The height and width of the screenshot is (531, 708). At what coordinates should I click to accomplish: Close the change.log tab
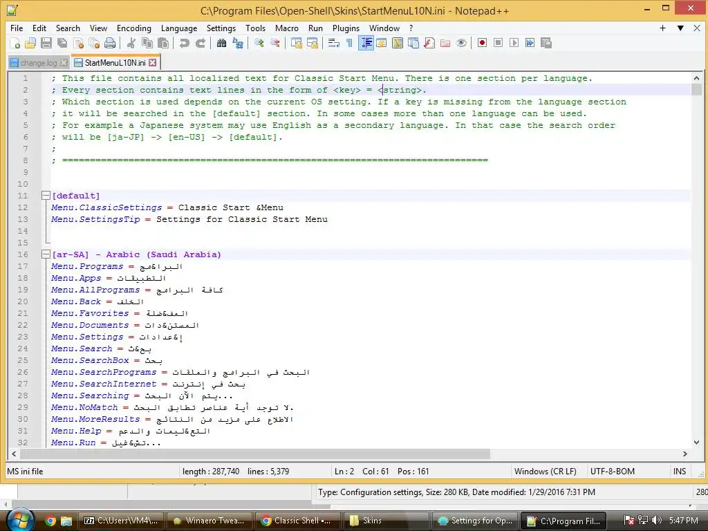point(64,63)
